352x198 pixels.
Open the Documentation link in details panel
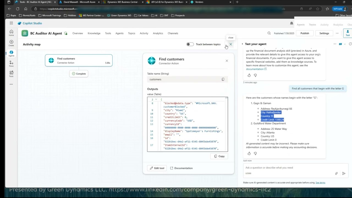pos(181,168)
